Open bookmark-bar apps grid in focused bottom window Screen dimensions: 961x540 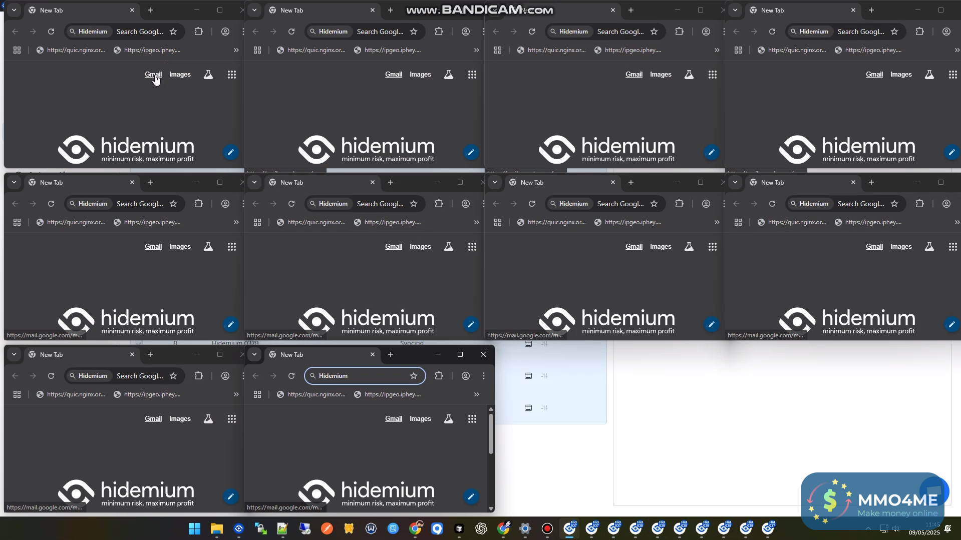coord(257,394)
